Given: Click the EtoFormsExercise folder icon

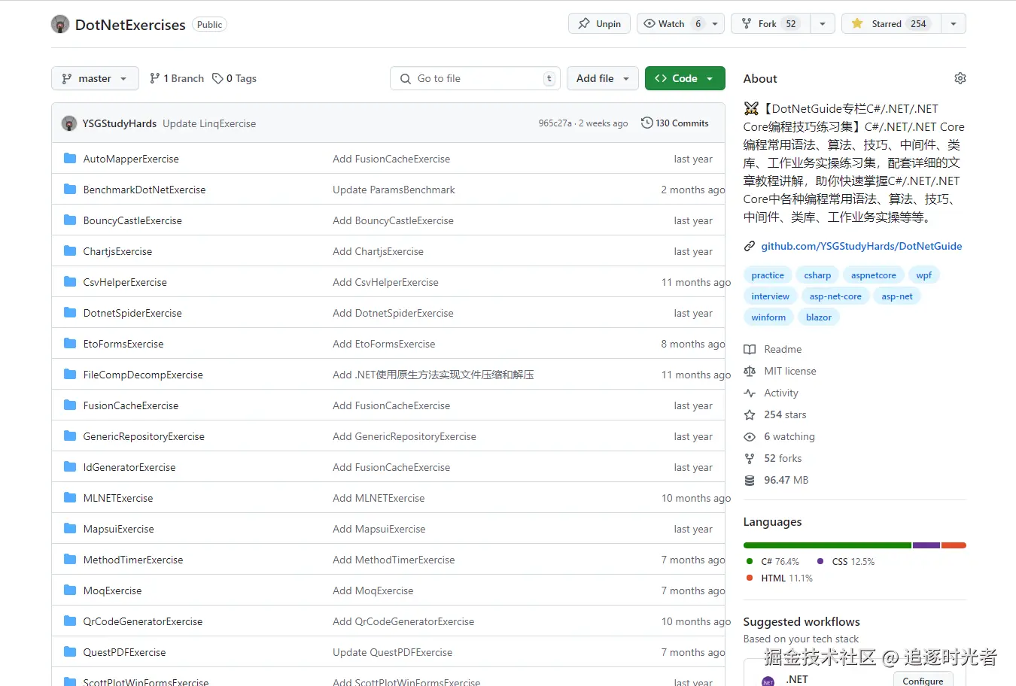Looking at the screenshot, I should 70,343.
